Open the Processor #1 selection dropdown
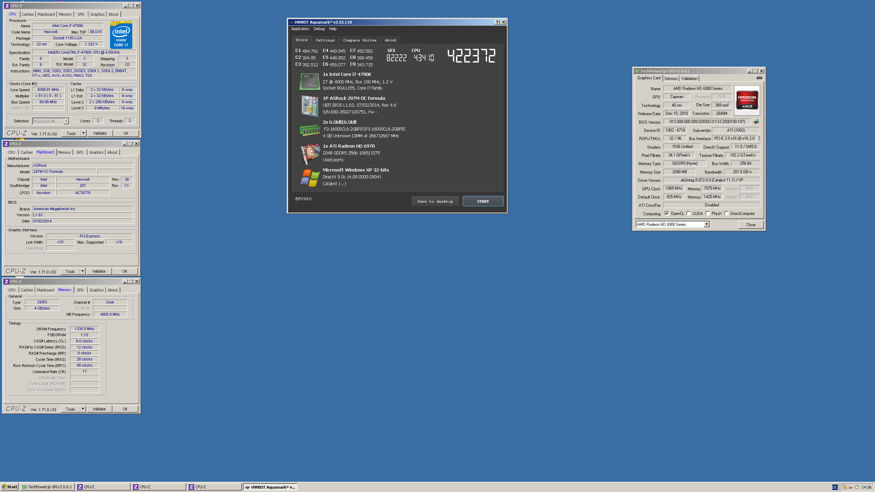Screen dimensions: 875x492 coord(66,121)
